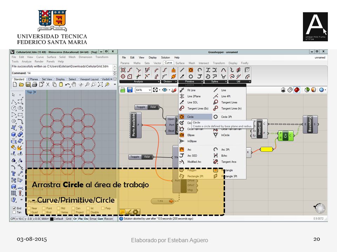Viewport: 337px width, 252px height.
Task: Click the Print icon in Rhino toolbar
Action: click(35, 85)
